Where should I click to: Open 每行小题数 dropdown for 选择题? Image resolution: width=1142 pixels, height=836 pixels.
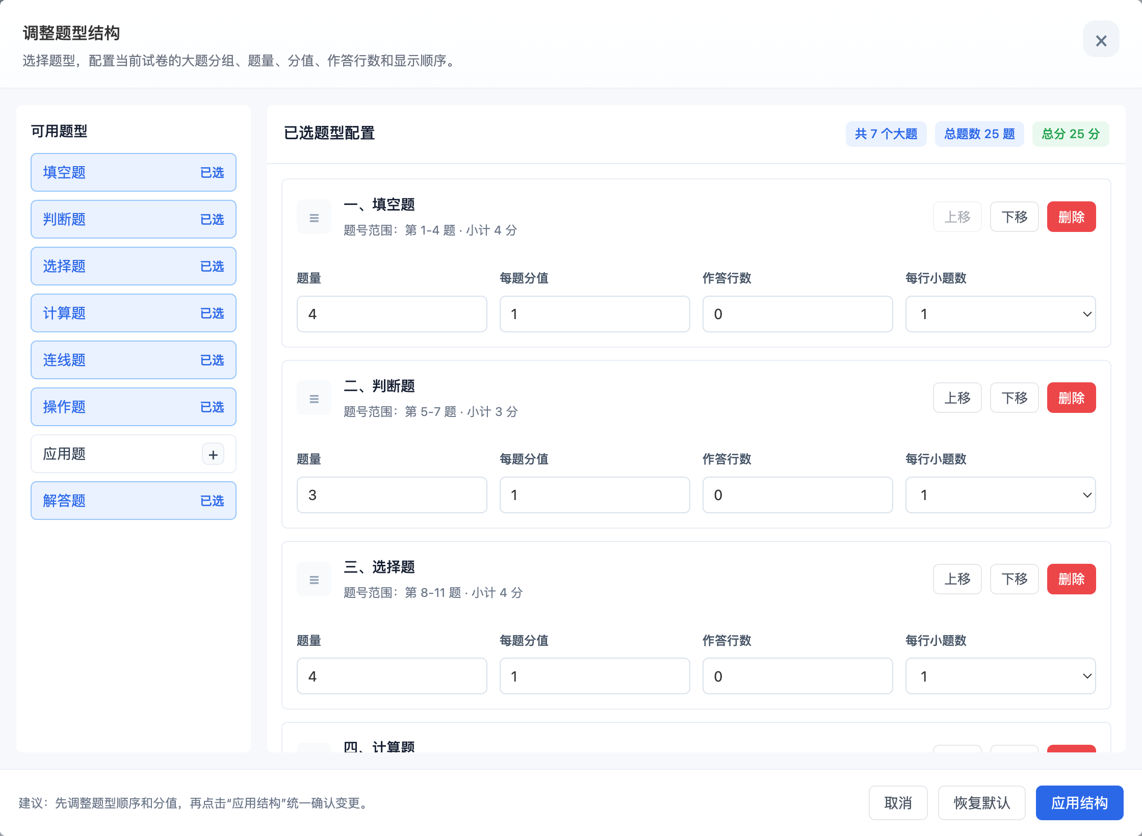[x=1000, y=676]
